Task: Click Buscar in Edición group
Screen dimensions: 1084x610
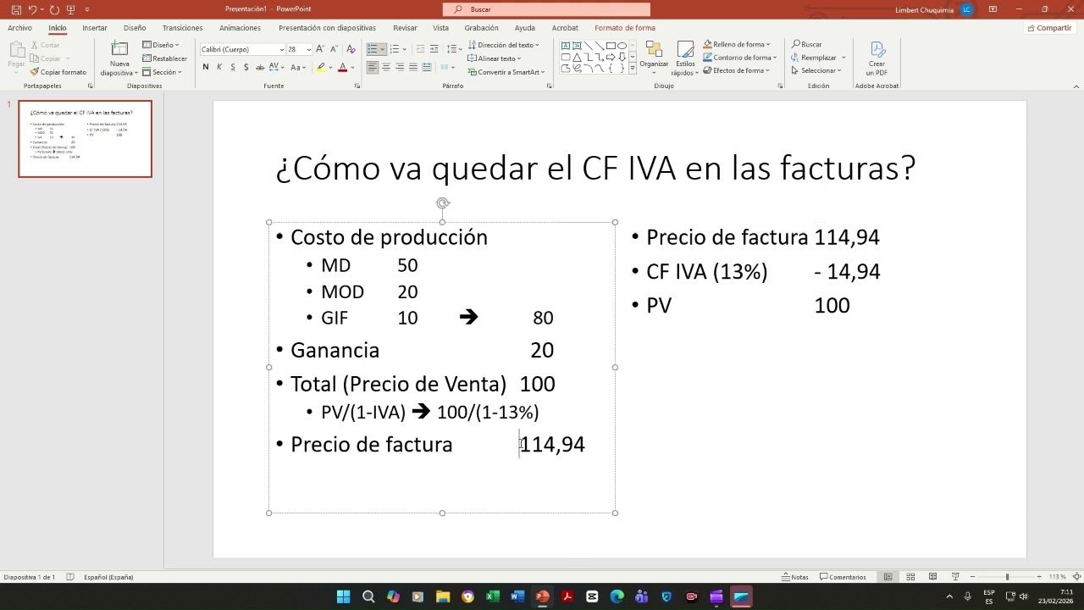Action: (x=806, y=44)
